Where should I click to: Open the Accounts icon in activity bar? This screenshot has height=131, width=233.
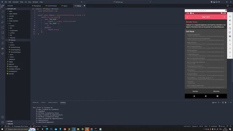pos(3,117)
